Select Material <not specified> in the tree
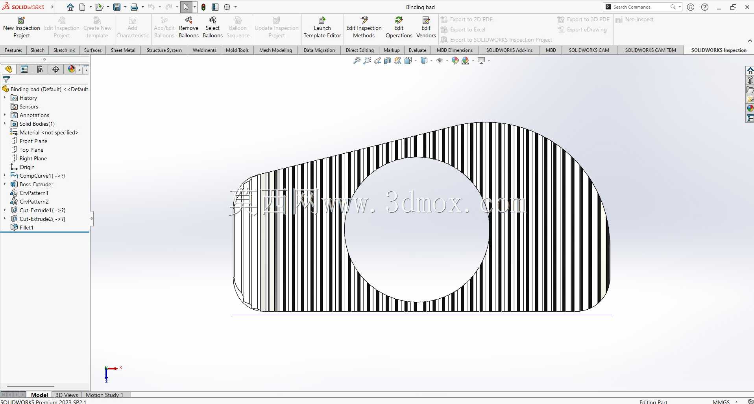Screen dimensions: 754x404 (x=49, y=132)
